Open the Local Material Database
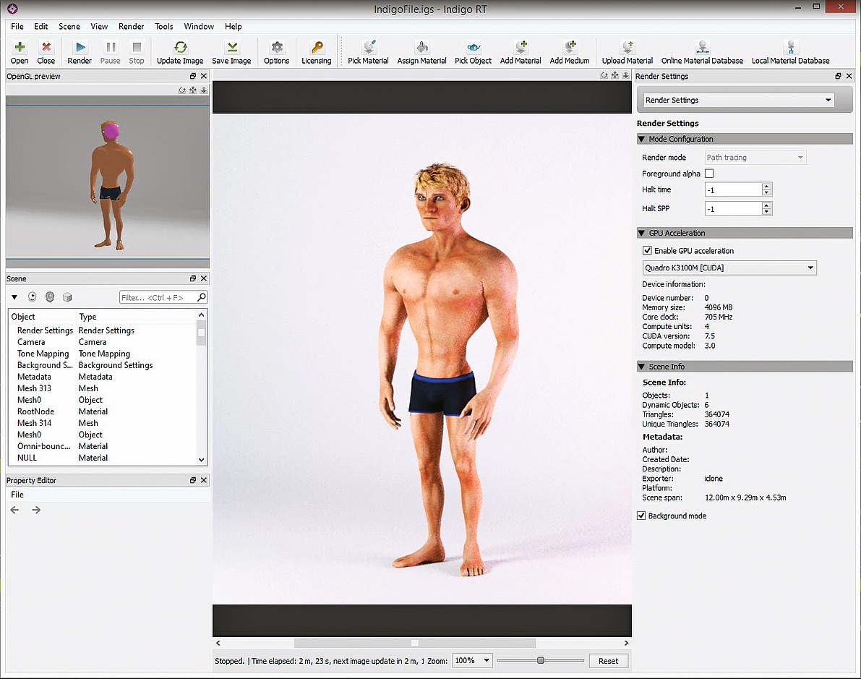861x679 pixels. point(791,52)
